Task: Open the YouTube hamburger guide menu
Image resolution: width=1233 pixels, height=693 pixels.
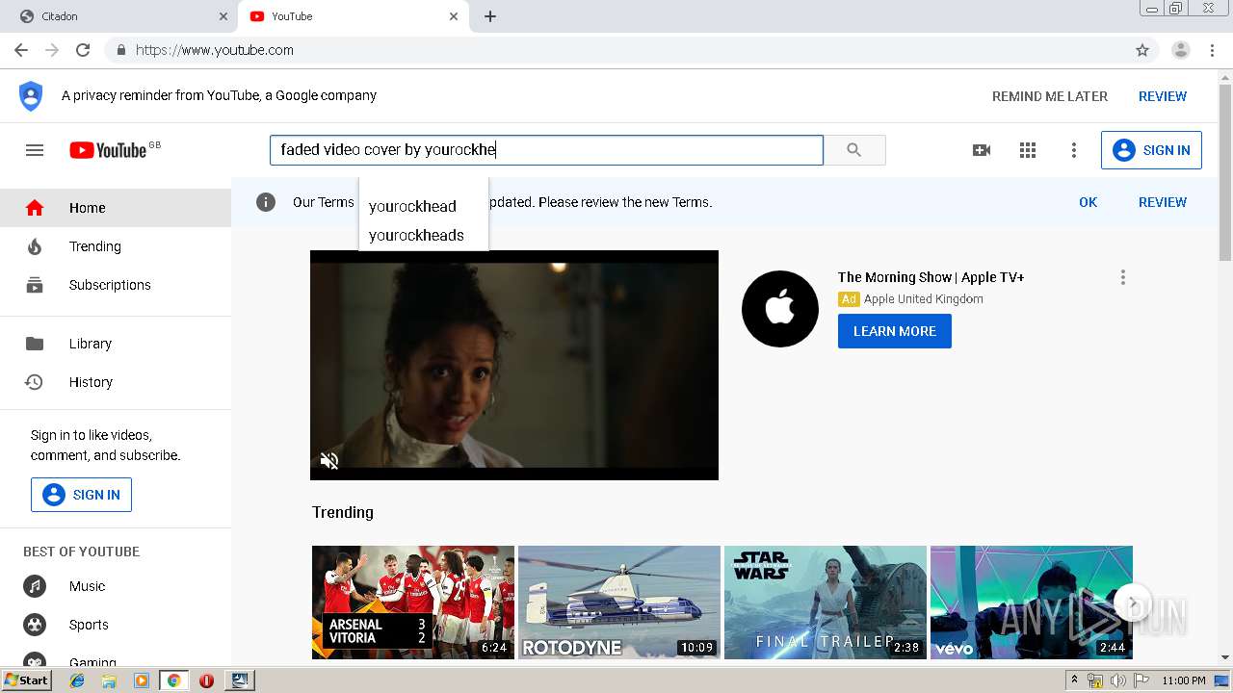Action: coord(35,150)
